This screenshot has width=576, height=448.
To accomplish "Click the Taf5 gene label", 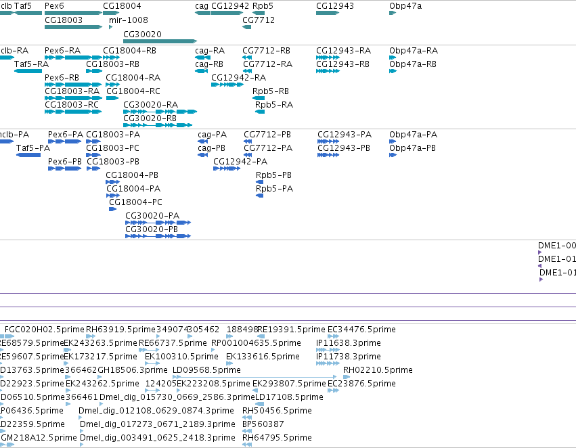I will click(23, 6).
